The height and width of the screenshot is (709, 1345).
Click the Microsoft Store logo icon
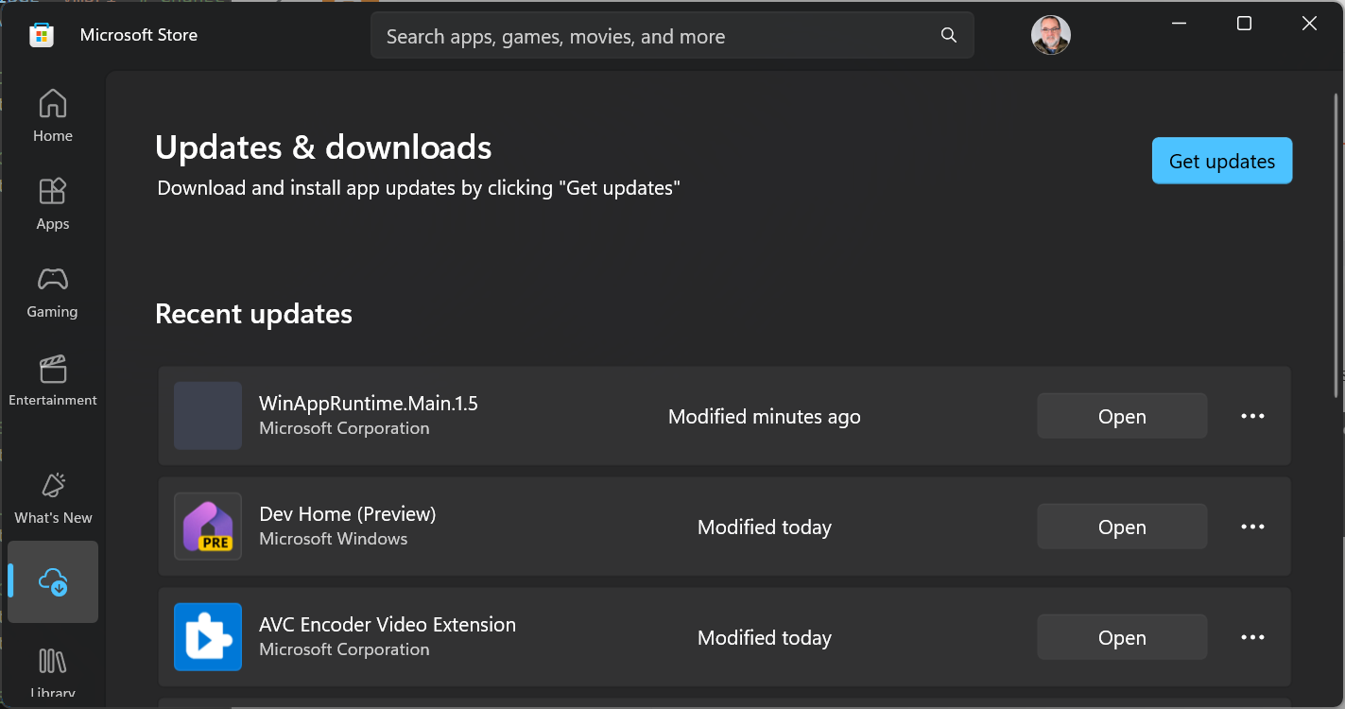(x=42, y=35)
